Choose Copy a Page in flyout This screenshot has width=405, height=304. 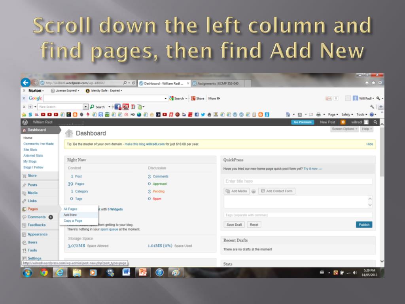pos(73,221)
